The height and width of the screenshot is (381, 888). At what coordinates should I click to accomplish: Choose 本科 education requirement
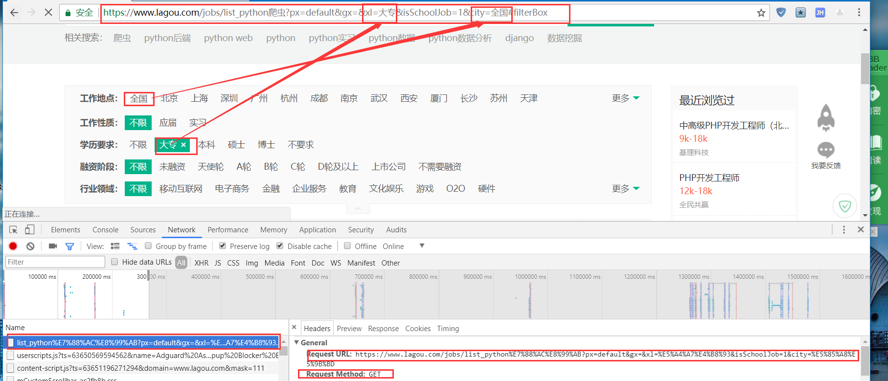pyautogui.click(x=206, y=145)
